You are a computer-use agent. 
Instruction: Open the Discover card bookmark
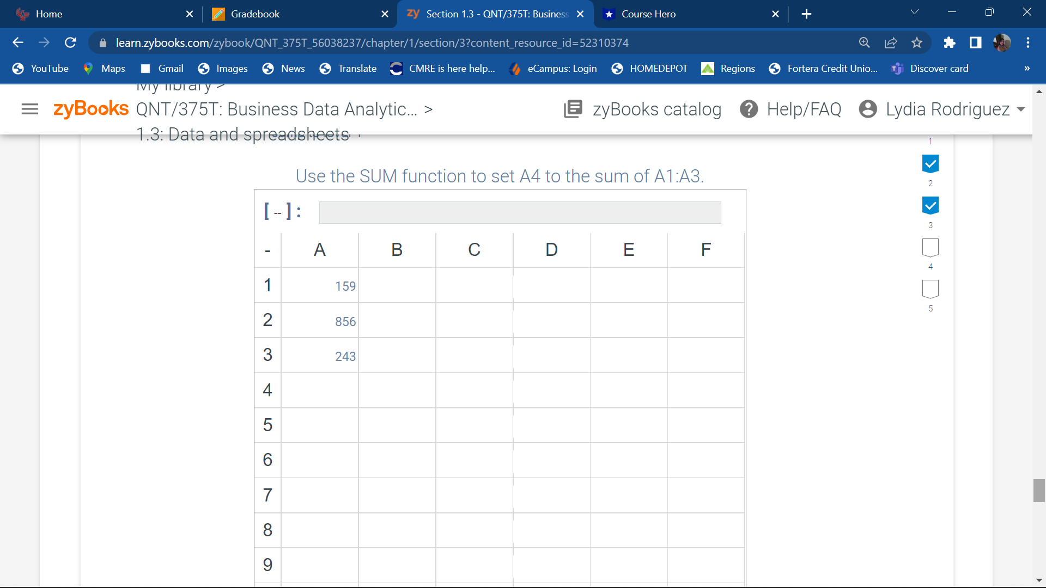929,69
